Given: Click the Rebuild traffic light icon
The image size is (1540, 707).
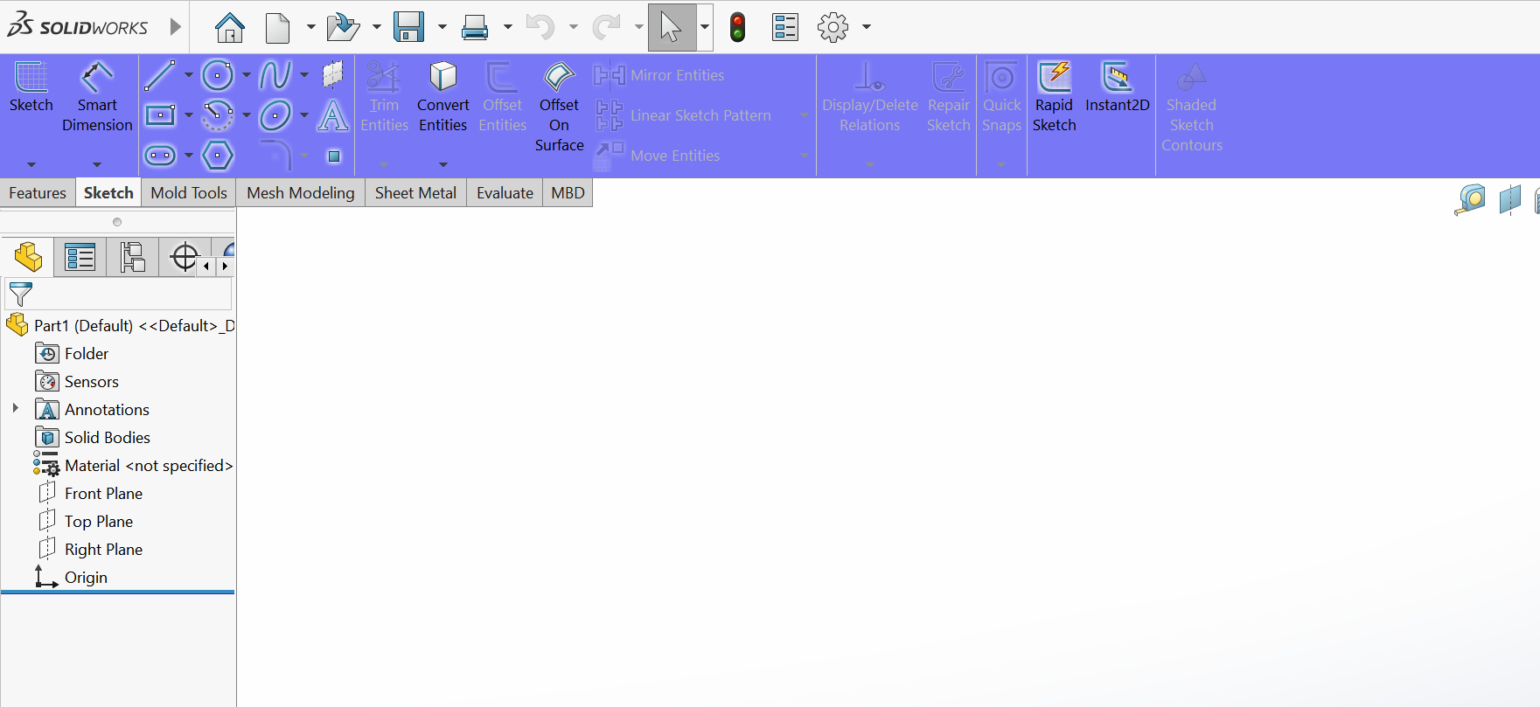Looking at the screenshot, I should (737, 27).
